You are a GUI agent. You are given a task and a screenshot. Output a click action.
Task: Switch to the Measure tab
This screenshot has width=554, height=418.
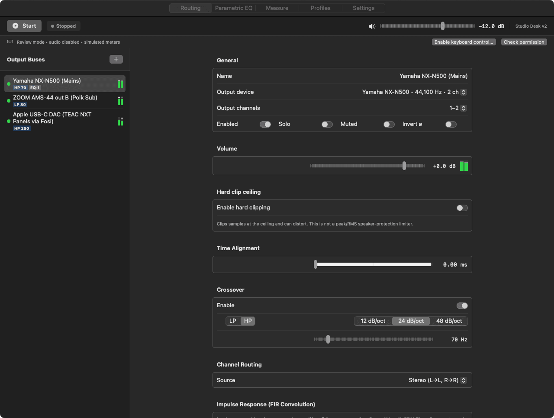(277, 8)
